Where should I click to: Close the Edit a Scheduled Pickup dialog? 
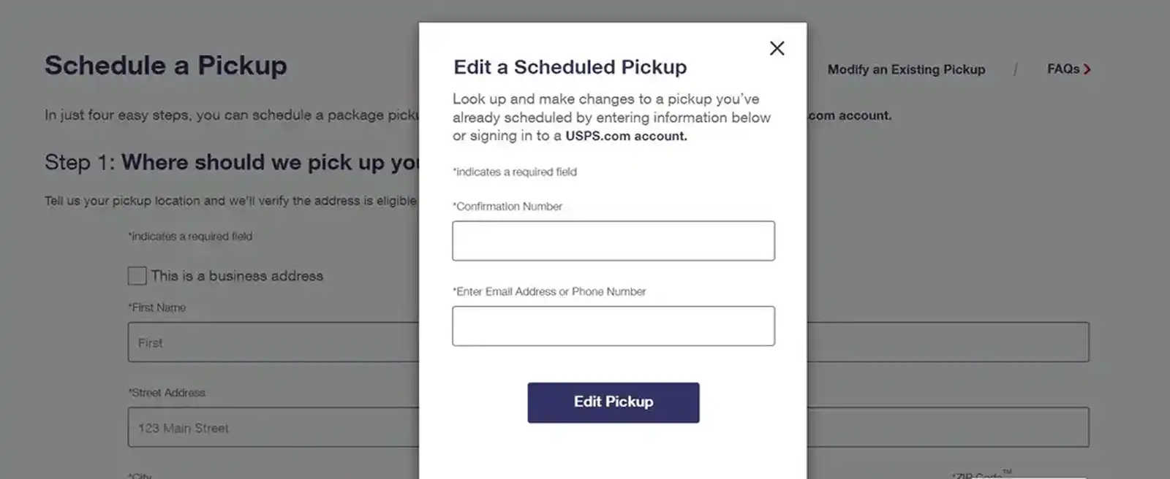[777, 48]
